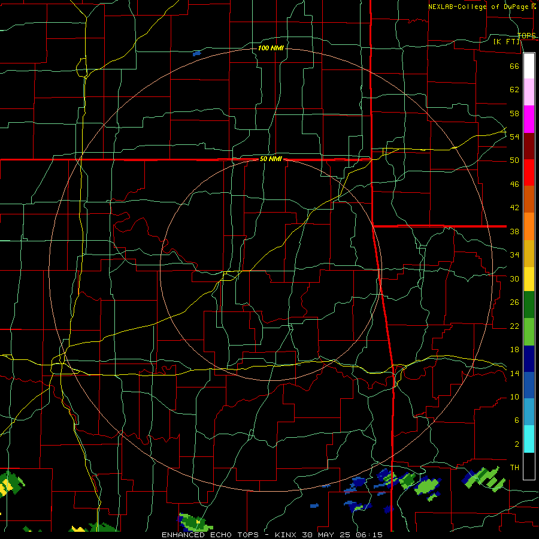Click the '46' legend value

coord(514,184)
